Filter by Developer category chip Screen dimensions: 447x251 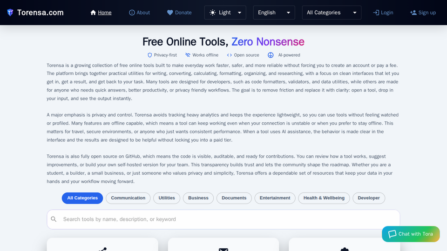[x=369, y=198]
